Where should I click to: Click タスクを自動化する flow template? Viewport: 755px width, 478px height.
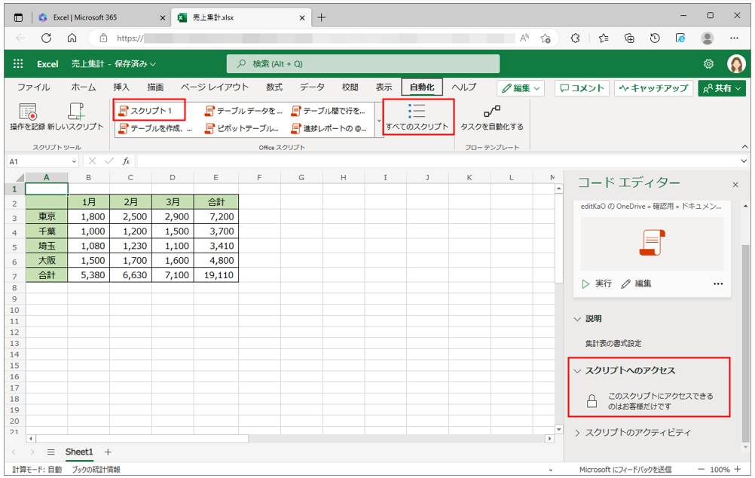(491, 118)
